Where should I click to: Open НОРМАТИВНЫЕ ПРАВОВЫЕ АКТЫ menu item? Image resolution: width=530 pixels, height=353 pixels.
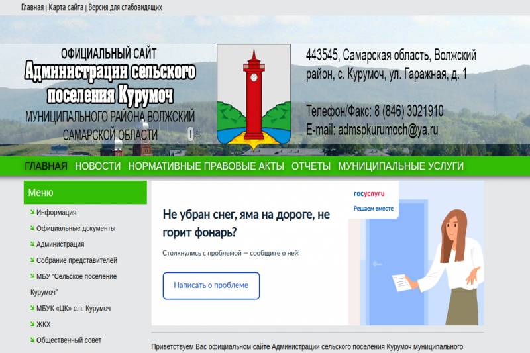point(206,166)
